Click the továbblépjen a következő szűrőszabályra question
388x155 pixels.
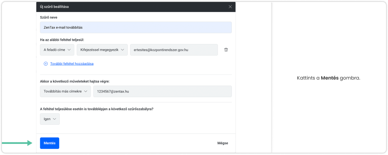coord(97,109)
